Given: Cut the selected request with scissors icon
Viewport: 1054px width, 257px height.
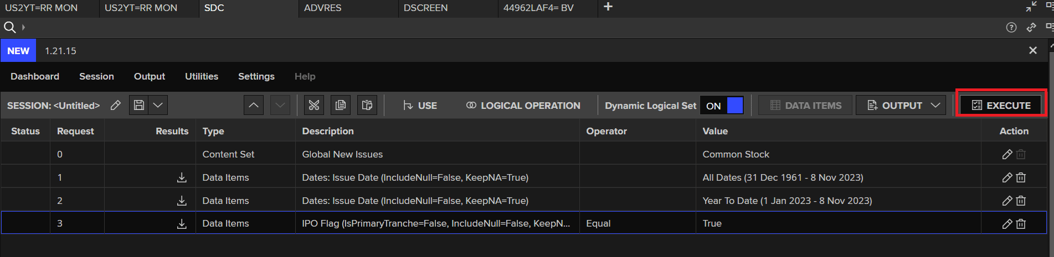Looking at the screenshot, I should [x=314, y=105].
